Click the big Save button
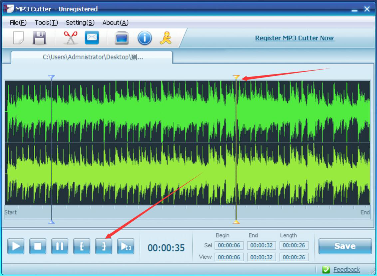The height and width of the screenshot is (276, 377). click(x=345, y=246)
